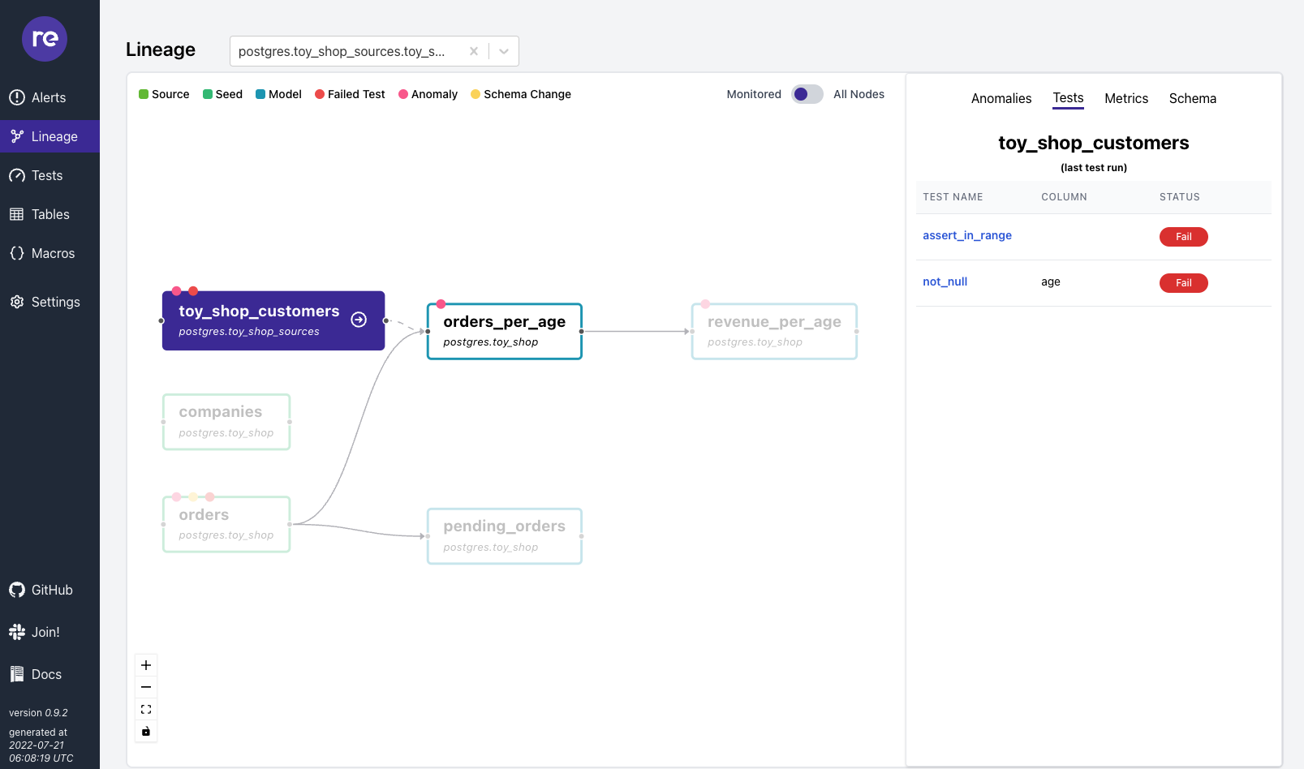Viewport: 1304px width, 769px height.
Task: Select the companies node
Action: pyautogui.click(x=226, y=422)
